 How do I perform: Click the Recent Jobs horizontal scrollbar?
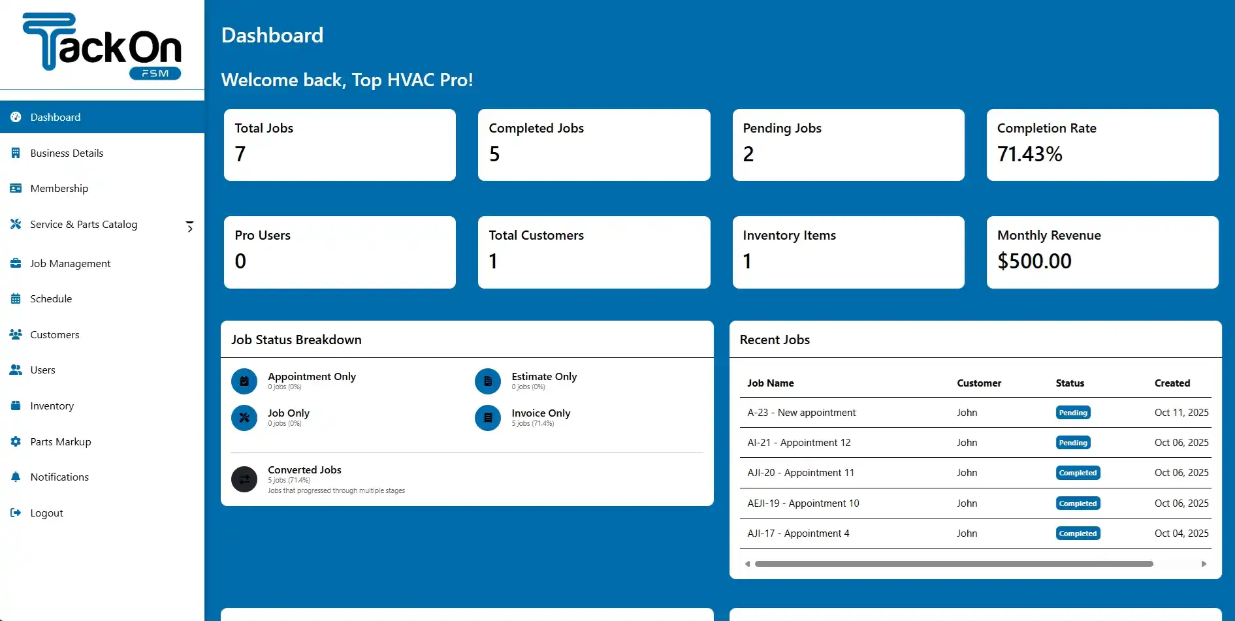[x=954, y=563]
